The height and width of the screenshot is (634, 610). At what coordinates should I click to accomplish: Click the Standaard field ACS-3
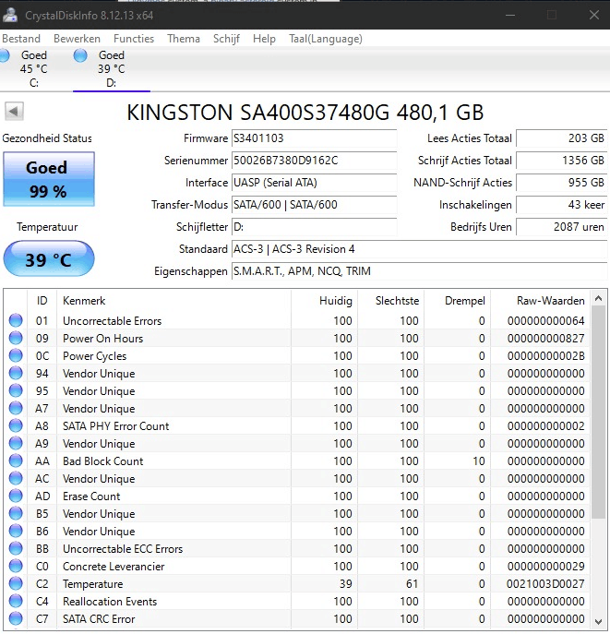coord(419,249)
